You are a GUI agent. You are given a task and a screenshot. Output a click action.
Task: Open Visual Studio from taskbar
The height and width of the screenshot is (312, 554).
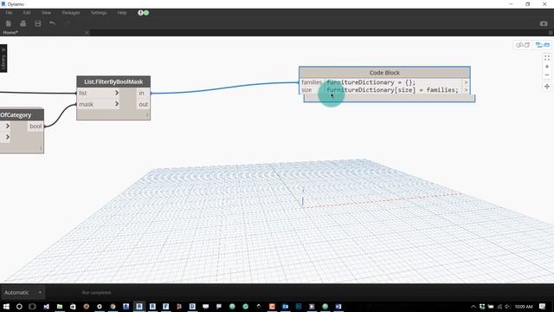(46, 306)
